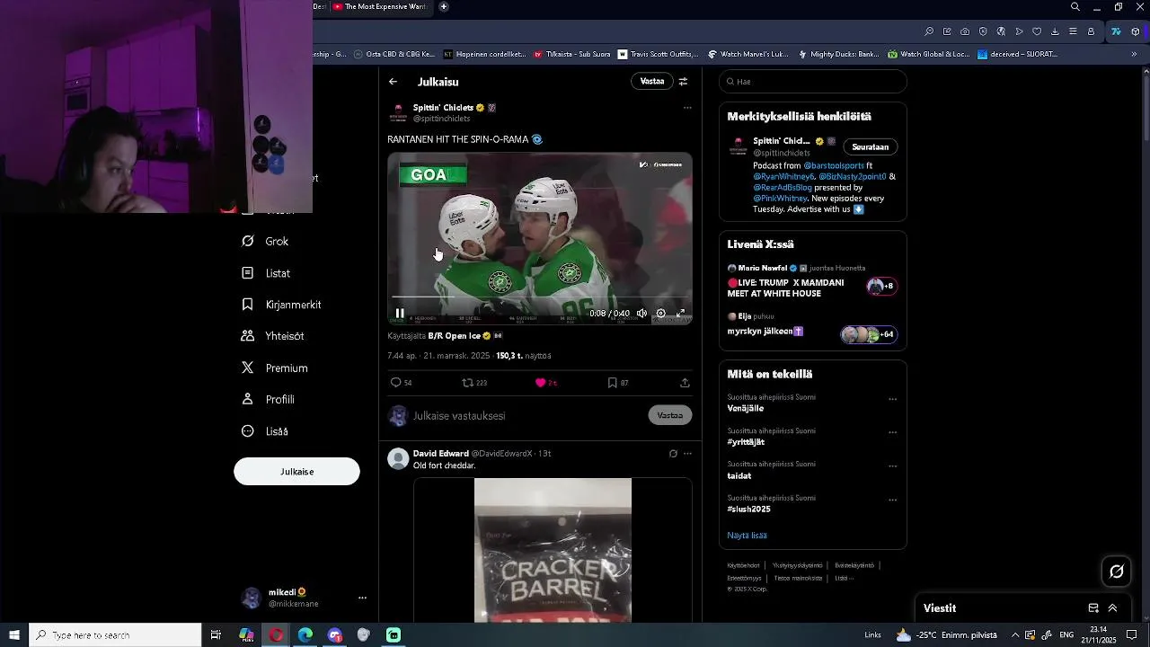Click the Vastaa button in the header

(x=652, y=81)
